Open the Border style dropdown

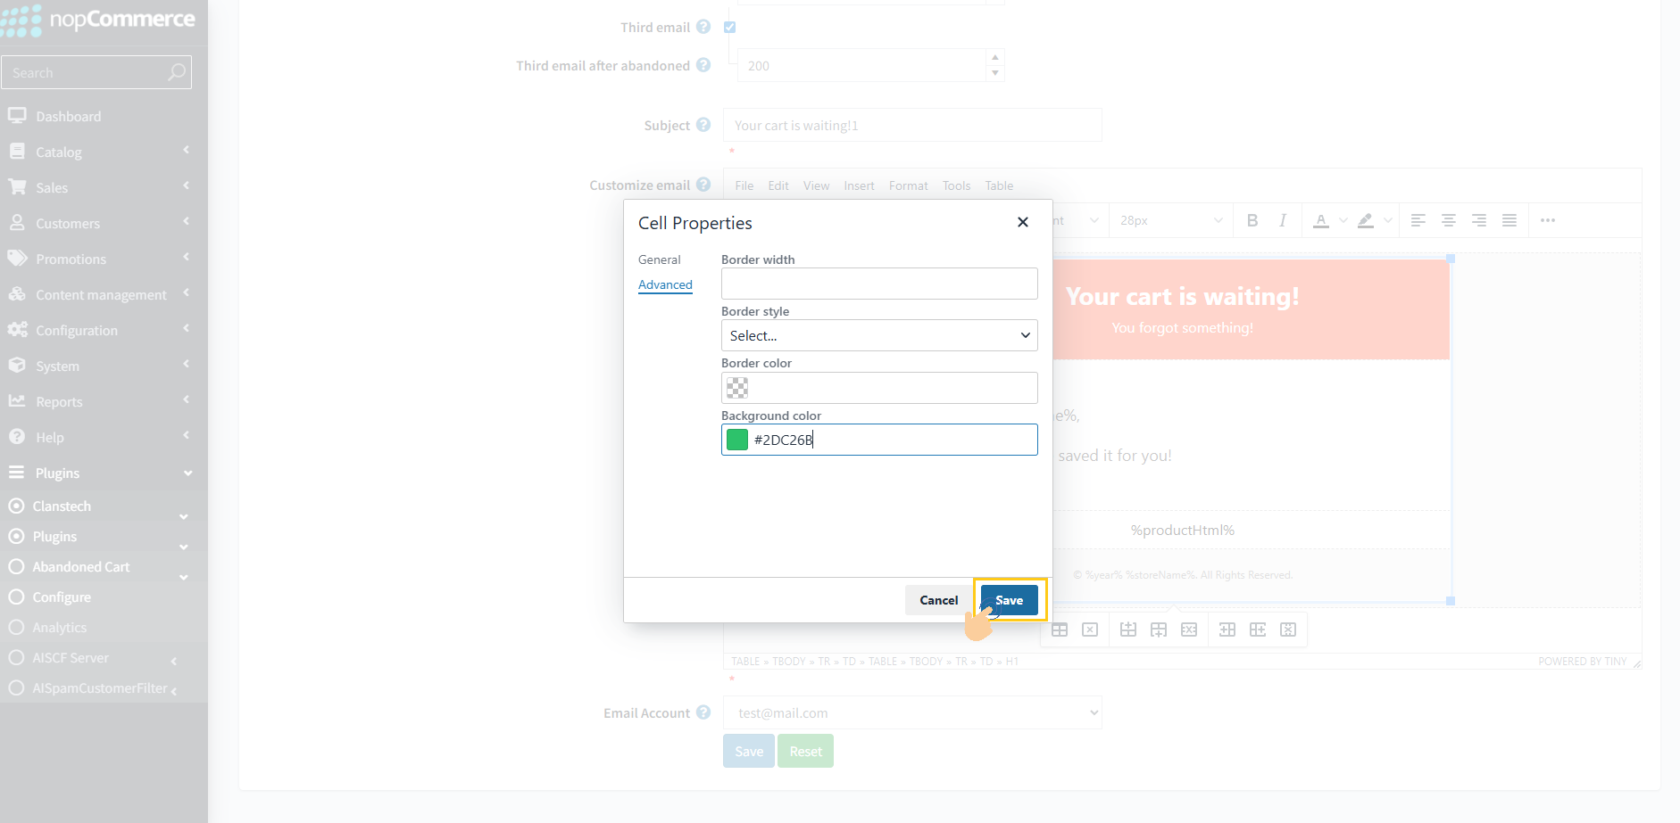pyautogui.click(x=878, y=335)
